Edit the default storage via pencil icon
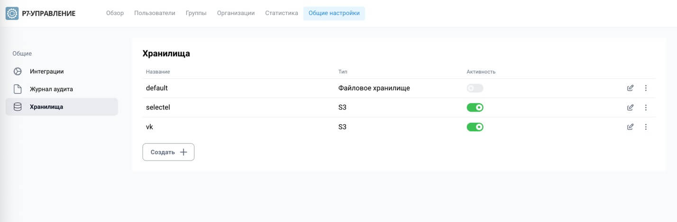 point(630,88)
